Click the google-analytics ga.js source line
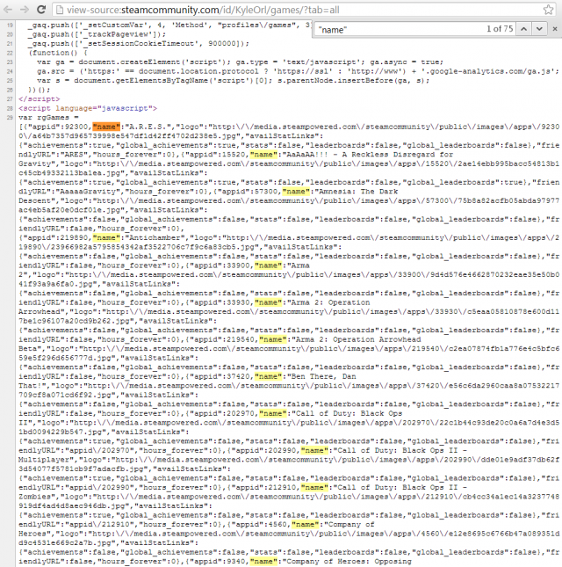Screen dimensions: 562x567 (298, 71)
